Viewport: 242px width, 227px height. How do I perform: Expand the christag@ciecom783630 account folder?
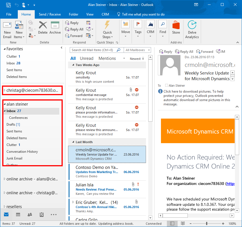(x=5, y=90)
